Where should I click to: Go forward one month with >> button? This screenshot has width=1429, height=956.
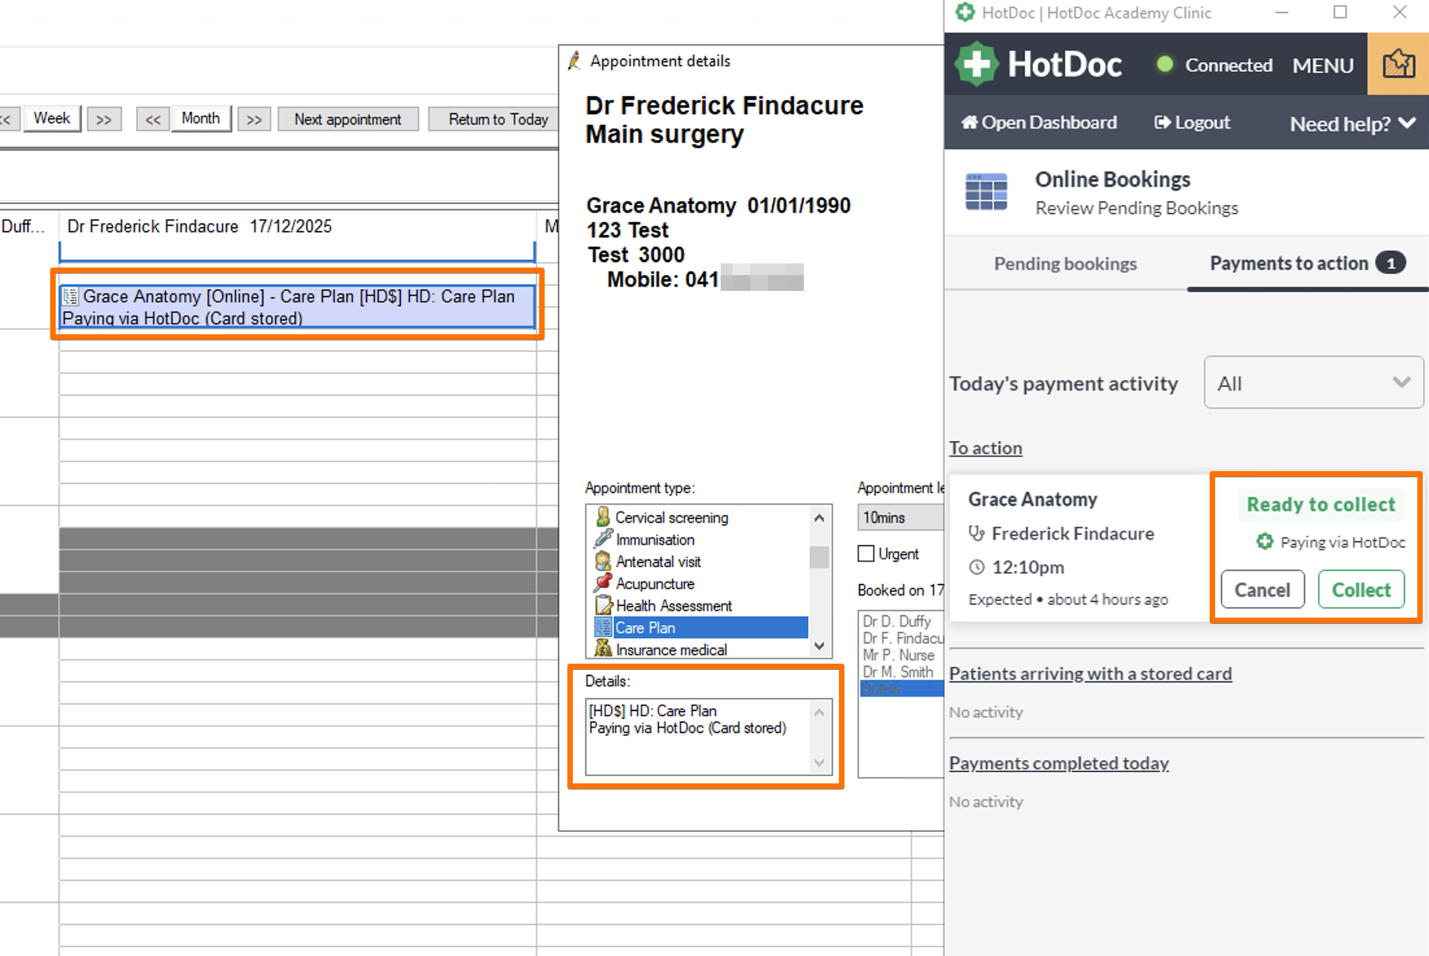pyautogui.click(x=254, y=119)
